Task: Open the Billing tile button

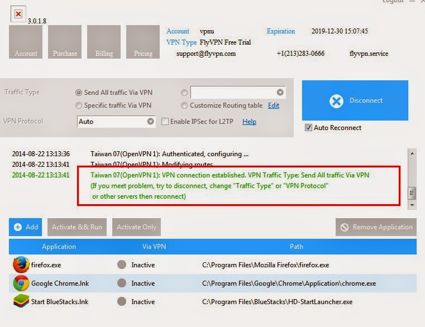Action: point(104,42)
